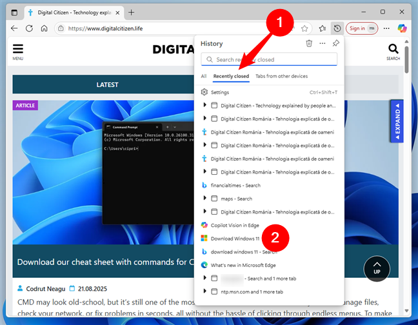Click the article date 21.08.2025
This screenshot has height=325, width=418.
[92, 289]
